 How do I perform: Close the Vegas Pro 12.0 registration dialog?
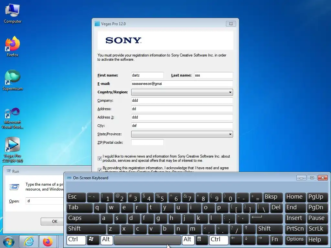click(x=231, y=24)
